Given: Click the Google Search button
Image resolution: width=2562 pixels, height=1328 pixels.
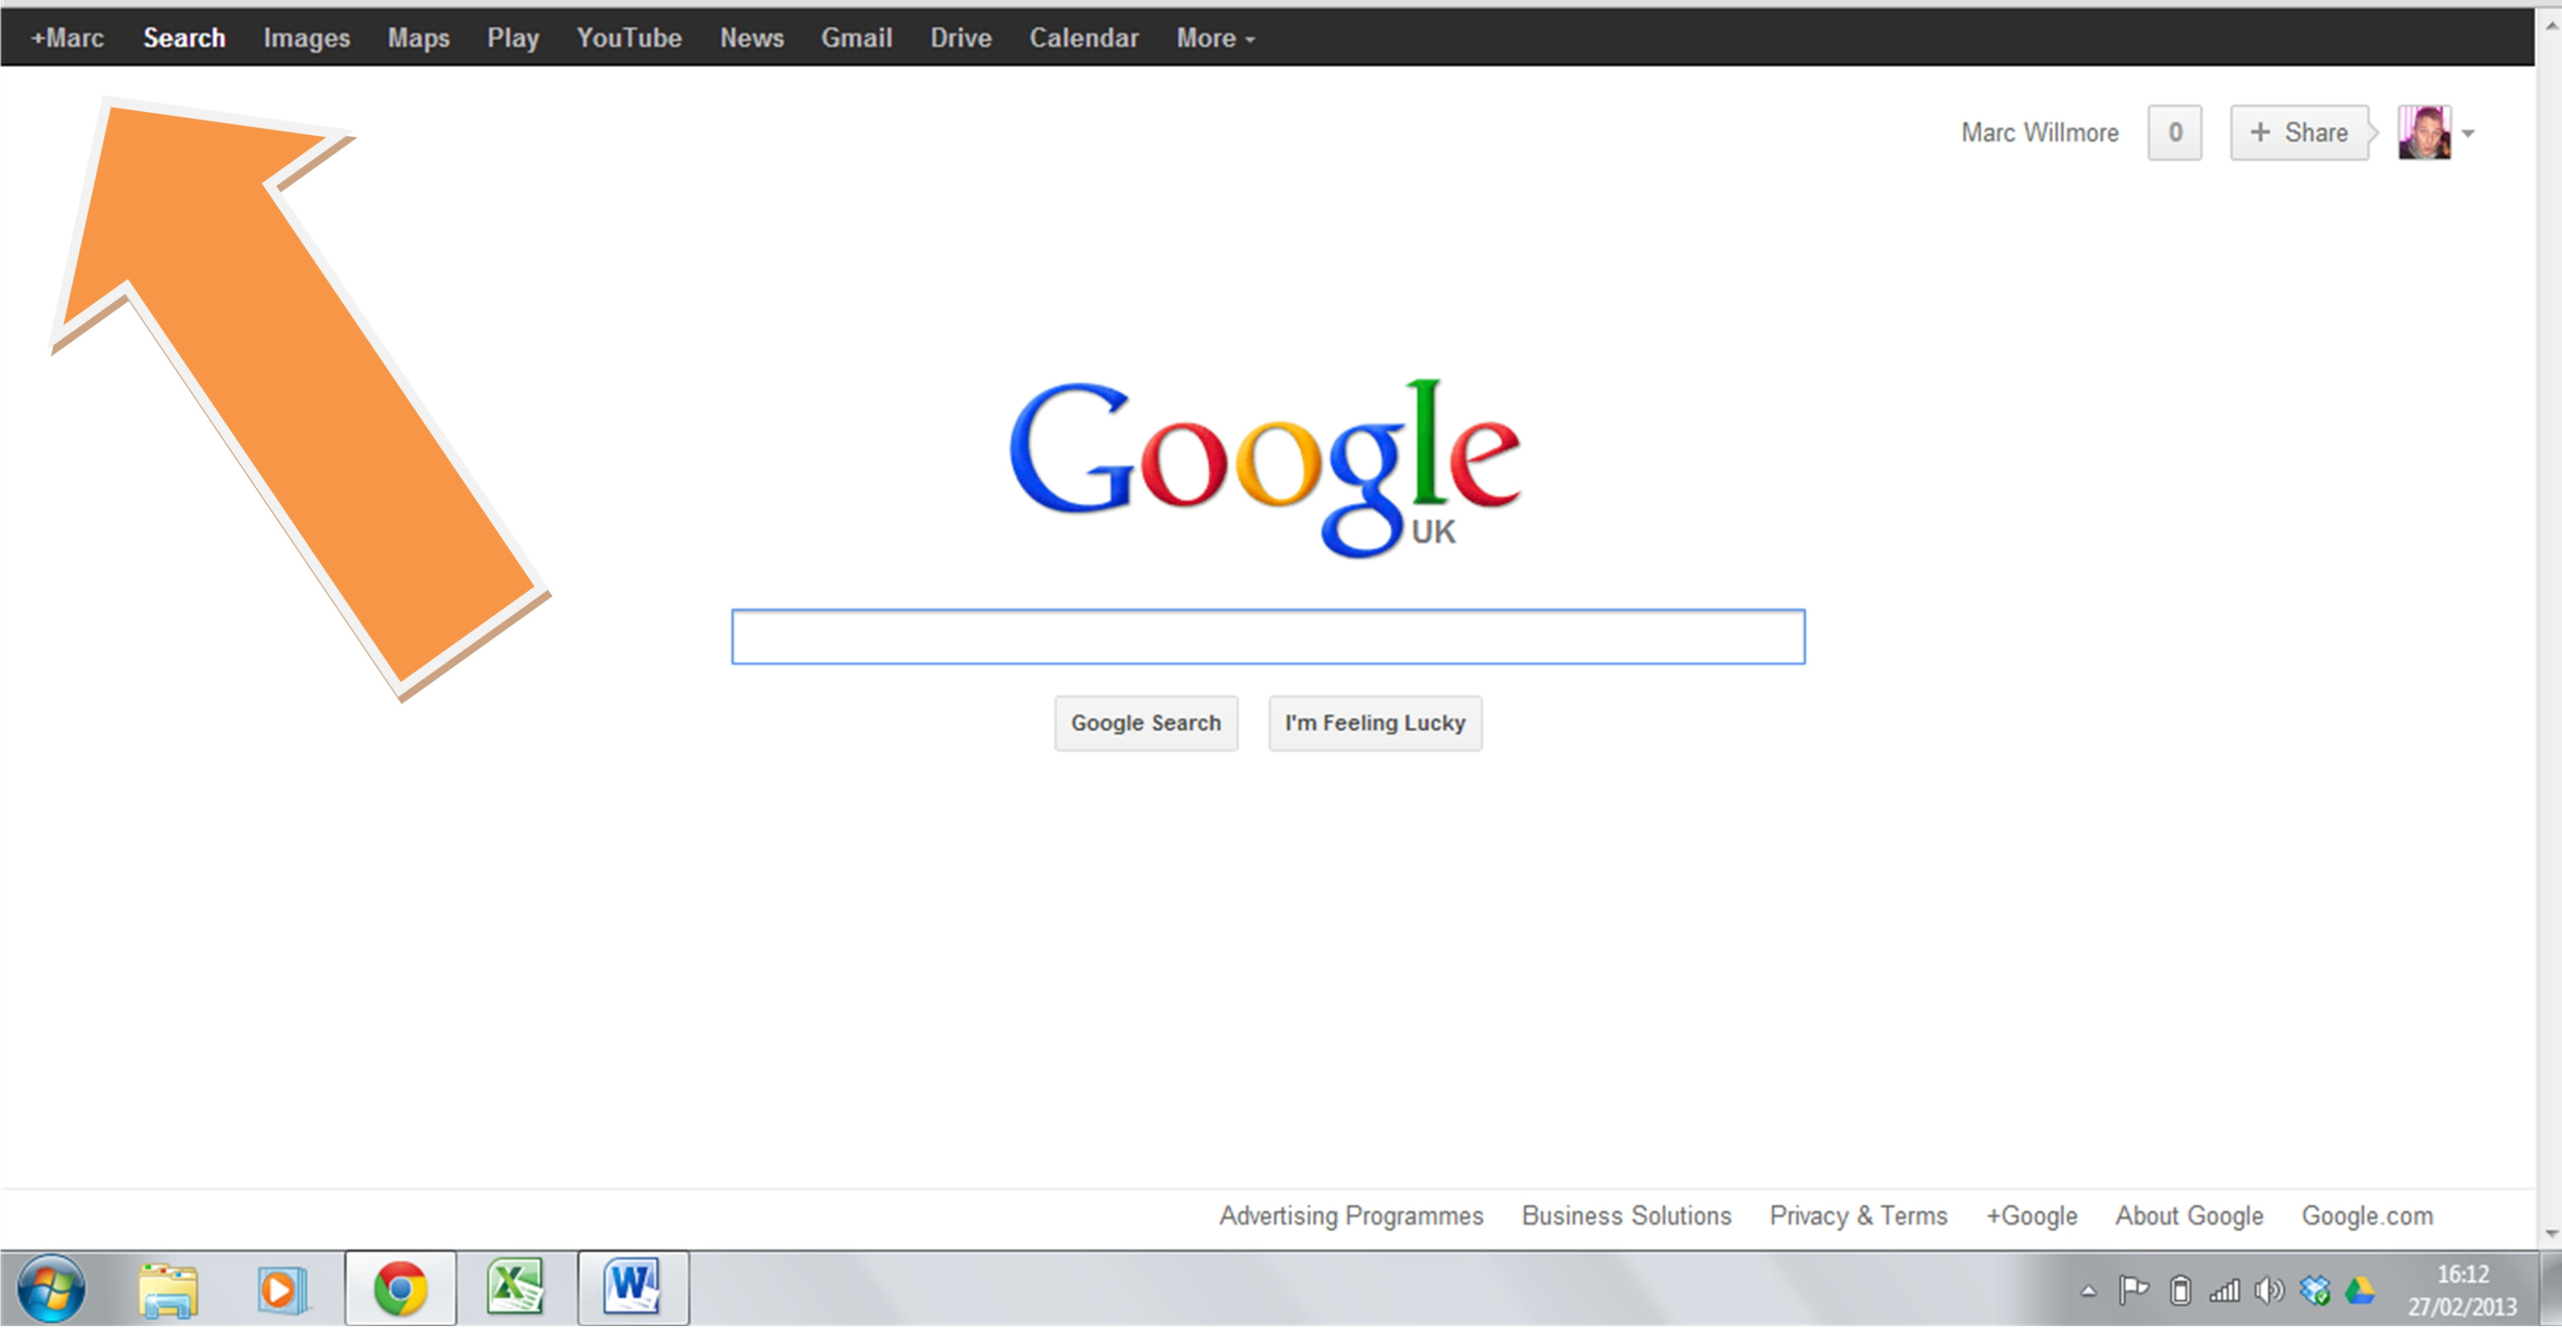Looking at the screenshot, I should 1145,724.
